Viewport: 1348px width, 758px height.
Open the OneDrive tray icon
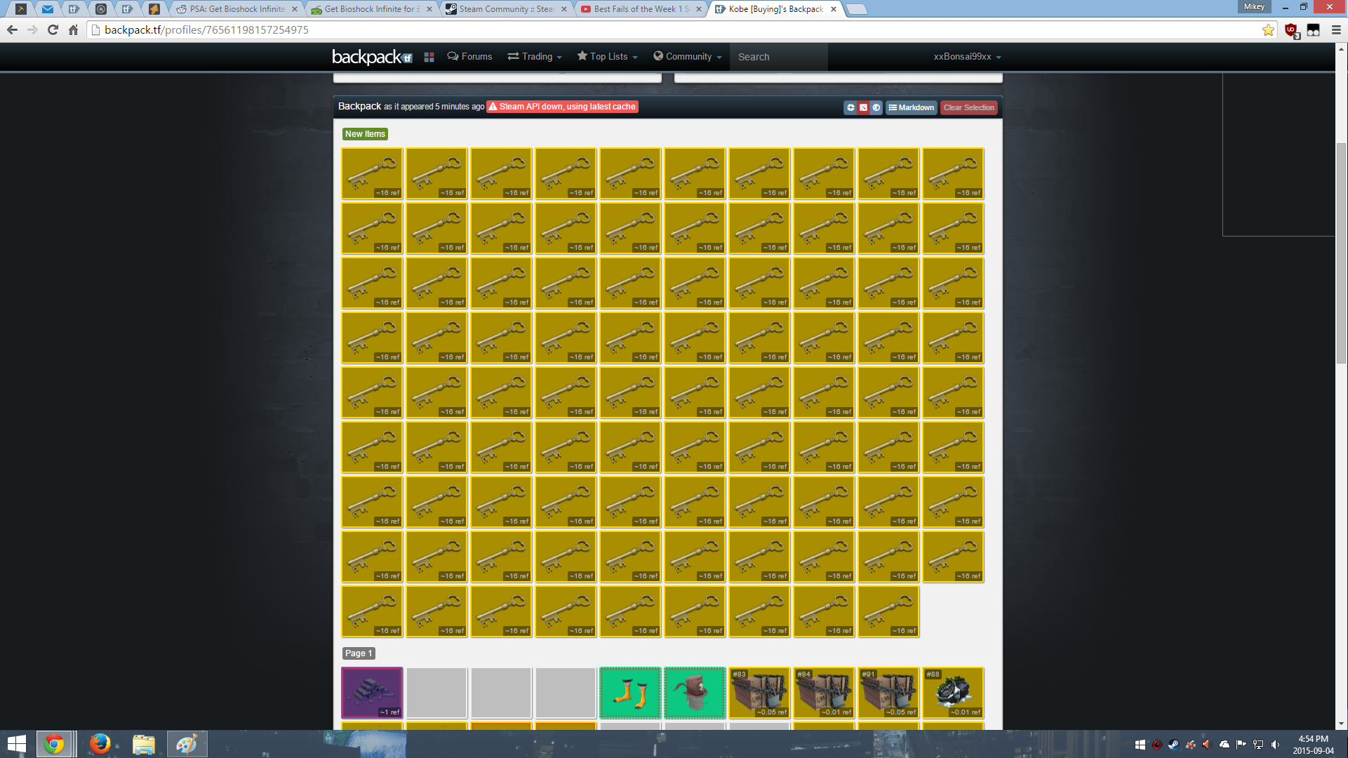[x=1224, y=745]
